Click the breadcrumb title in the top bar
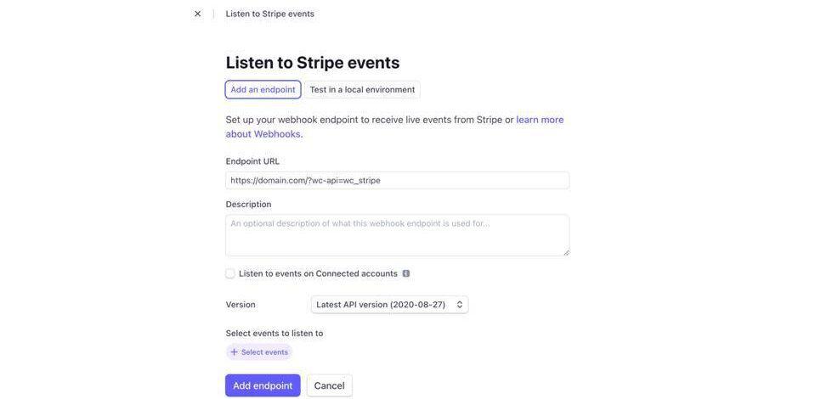Viewport: 815px width, 399px height. pyautogui.click(x=270, y=14)
